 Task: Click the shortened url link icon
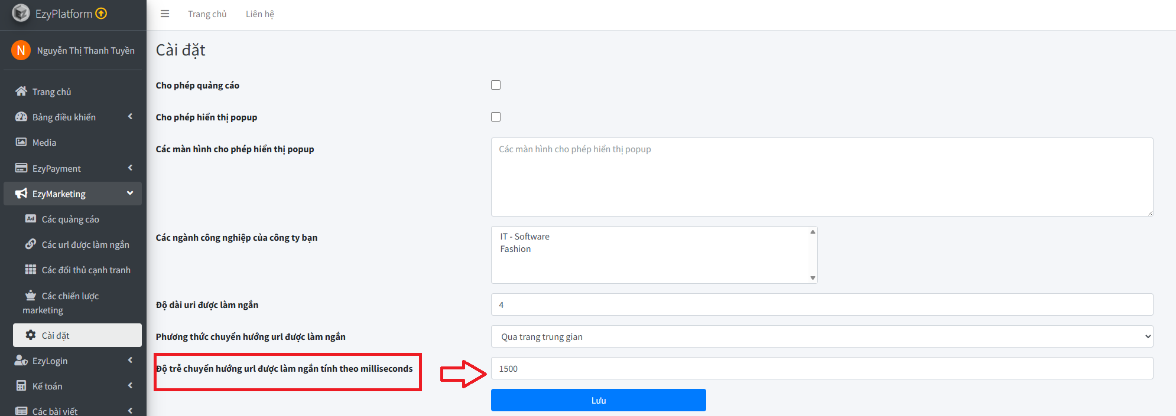(31, 244)
